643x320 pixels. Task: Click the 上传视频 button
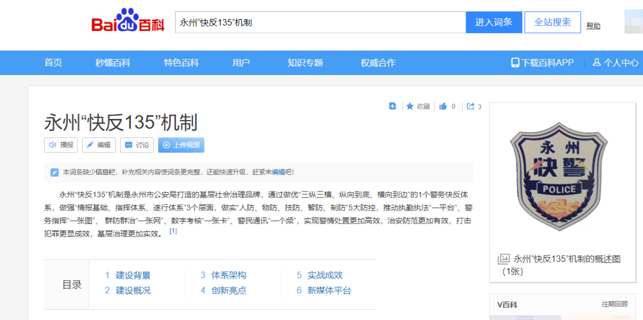180,145
